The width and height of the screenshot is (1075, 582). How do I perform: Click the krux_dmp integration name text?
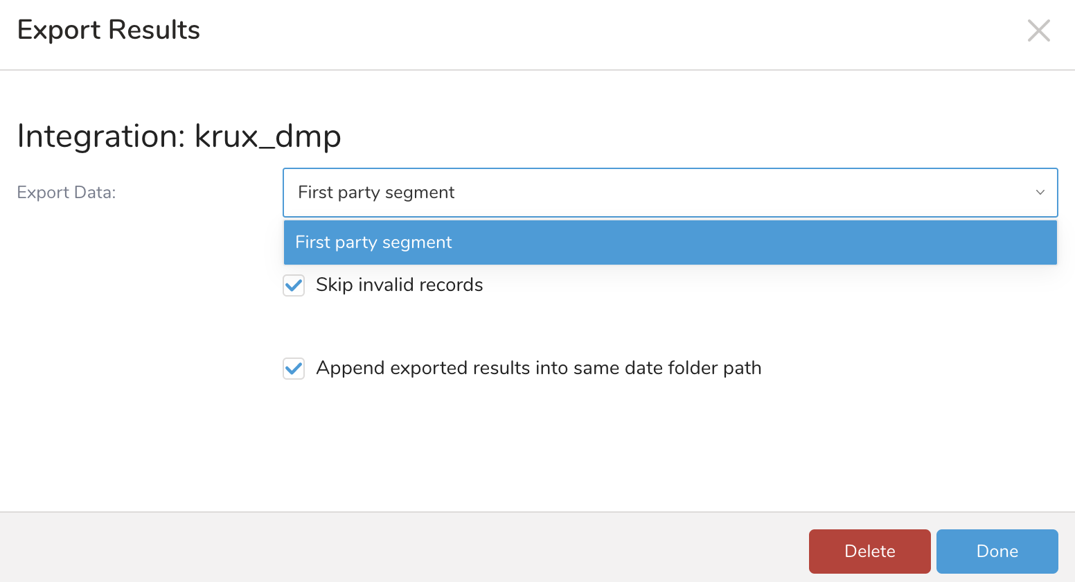(x=267, y=136)
